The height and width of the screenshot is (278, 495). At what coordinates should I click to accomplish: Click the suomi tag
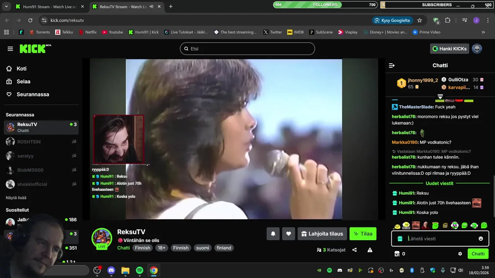click(x=203, y=248)
